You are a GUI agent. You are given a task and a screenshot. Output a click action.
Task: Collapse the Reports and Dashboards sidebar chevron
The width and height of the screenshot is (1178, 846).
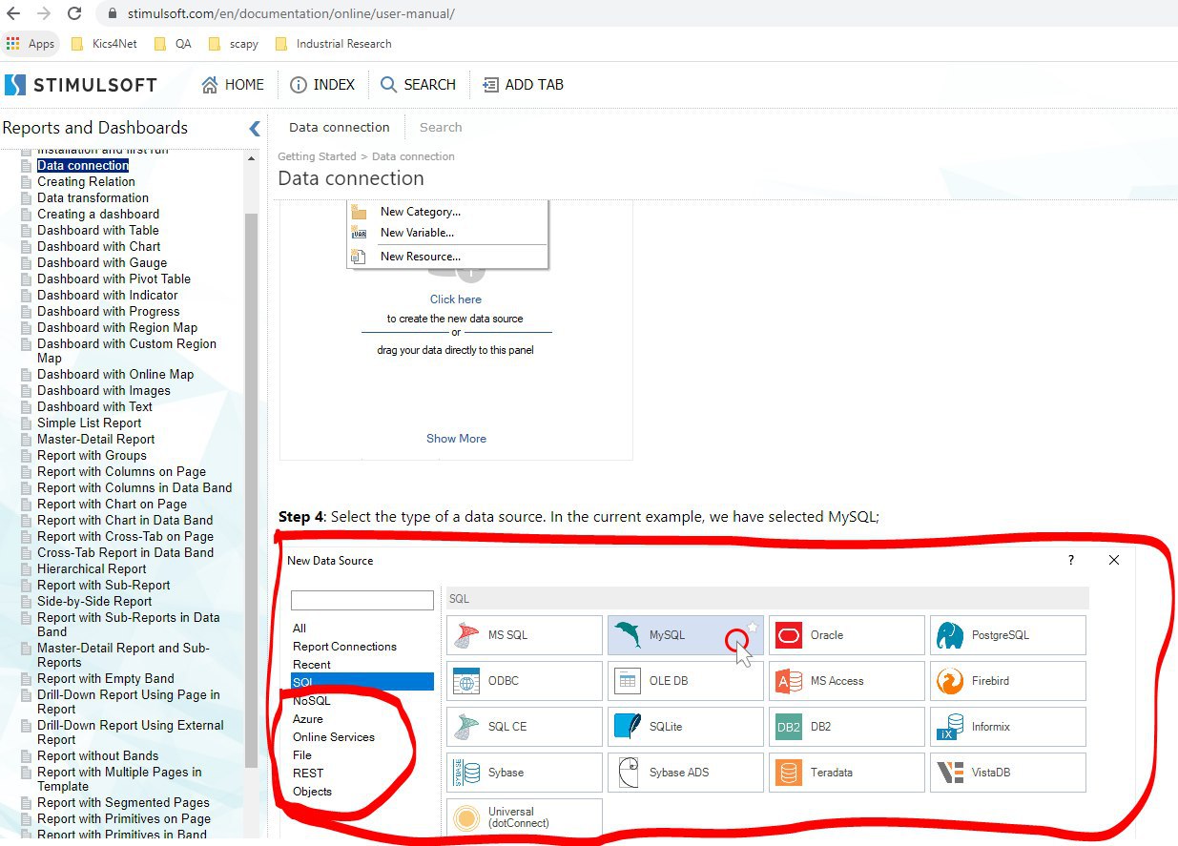[x=255, y=129]
